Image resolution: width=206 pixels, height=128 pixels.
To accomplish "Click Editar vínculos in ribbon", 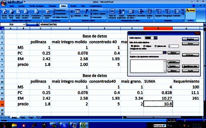I will [60, 17].
